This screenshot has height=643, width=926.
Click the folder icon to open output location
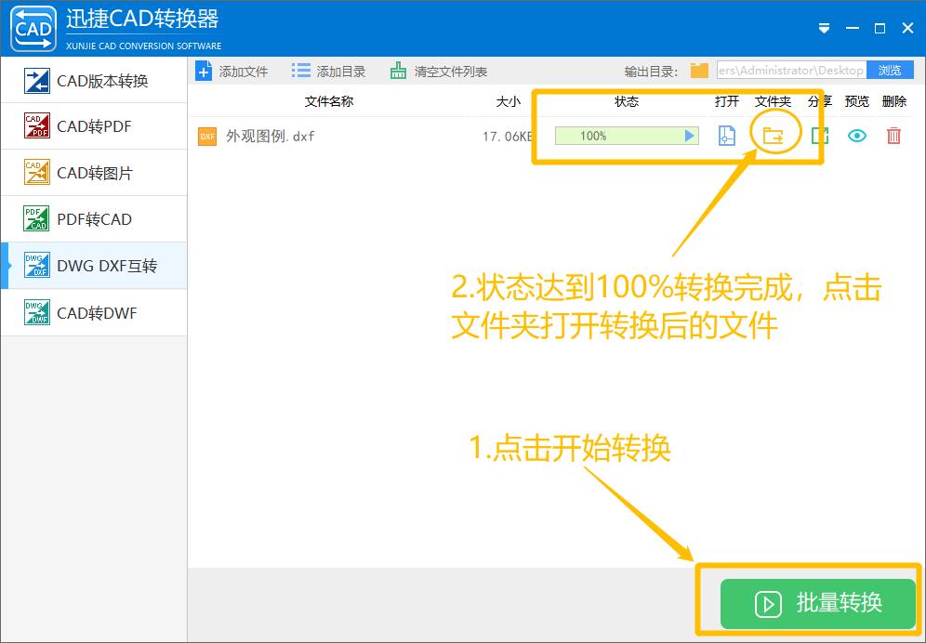(x=774, y=135)
